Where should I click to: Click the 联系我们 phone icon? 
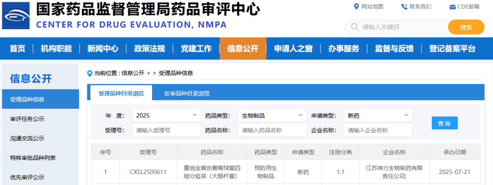[404, 6]
